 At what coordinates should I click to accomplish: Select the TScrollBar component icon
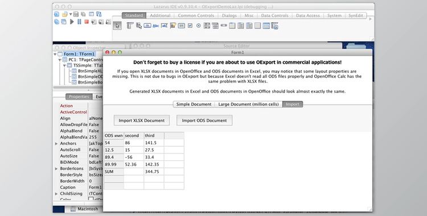pyautogui.click(x=224, y=26)
